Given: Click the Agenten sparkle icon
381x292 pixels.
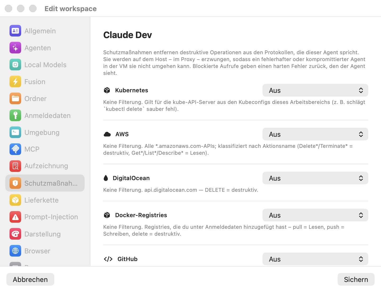Looking at the screenshot, I should tap(15, 48).
